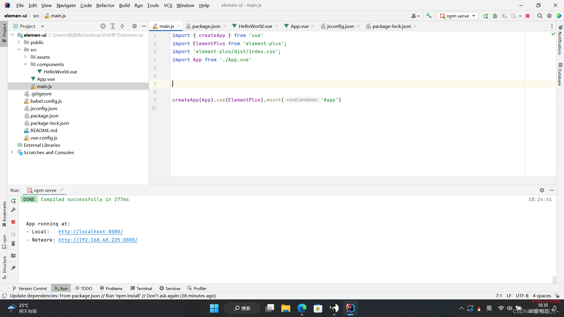564x317 pixels.
Task: Click Select Opened File target icon
Action: click(103, 26)
